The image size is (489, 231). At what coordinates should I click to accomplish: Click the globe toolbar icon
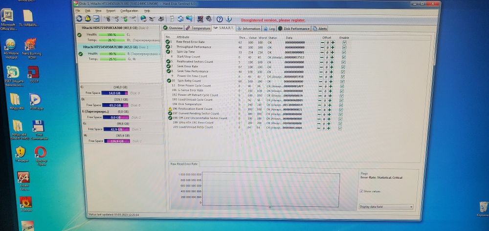pyautogui.click(x=143, y=19)
